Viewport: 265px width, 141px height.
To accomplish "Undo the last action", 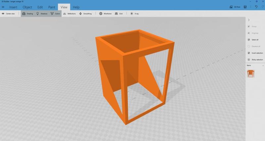I will click(256, 7).
